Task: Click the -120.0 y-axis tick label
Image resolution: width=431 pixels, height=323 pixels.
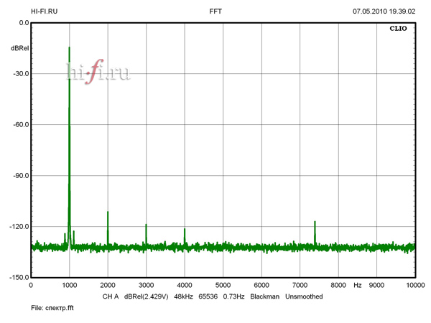Action: point(18,227)
